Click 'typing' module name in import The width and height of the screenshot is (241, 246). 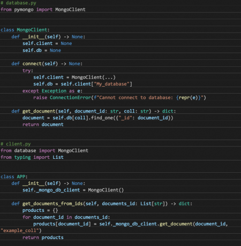tap(22, 157)
